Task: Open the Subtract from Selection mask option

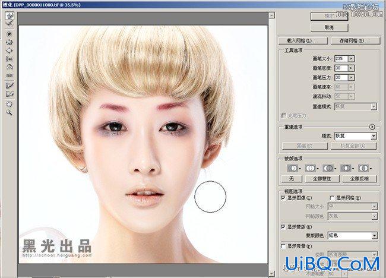Action: 329,168
